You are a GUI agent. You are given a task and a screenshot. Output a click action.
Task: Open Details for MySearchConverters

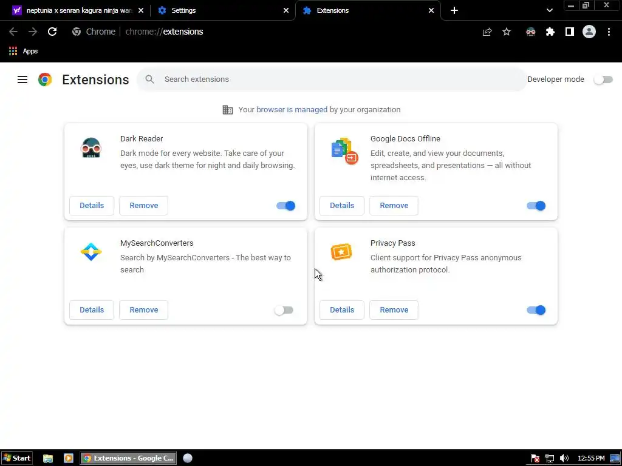[92, 310]
